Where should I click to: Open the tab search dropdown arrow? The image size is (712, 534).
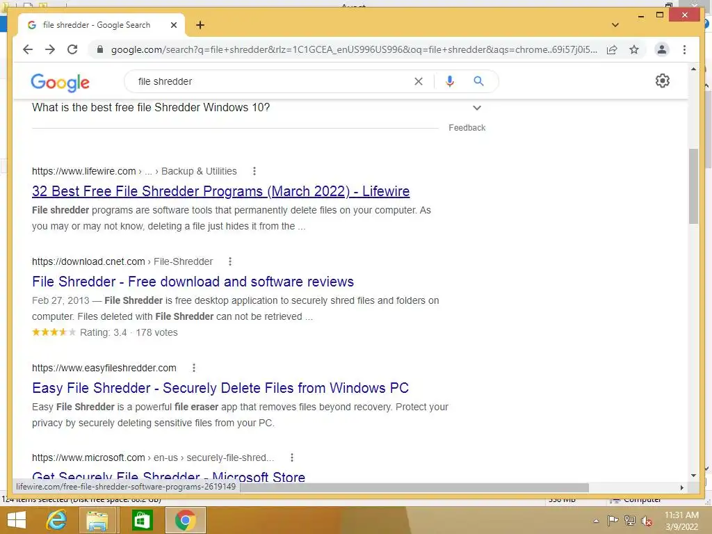pyautogui.click(x=615, y=25)
